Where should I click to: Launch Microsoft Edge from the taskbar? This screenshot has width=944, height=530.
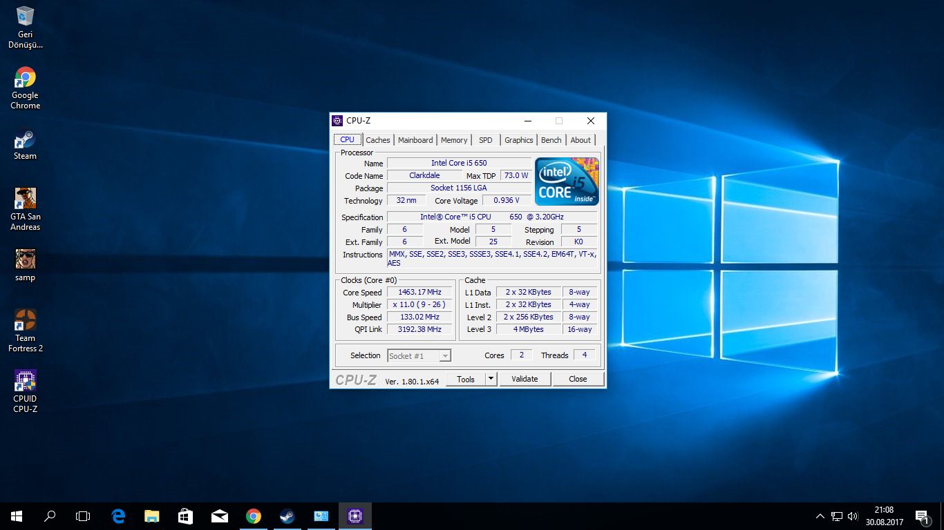tap(118, 516)
